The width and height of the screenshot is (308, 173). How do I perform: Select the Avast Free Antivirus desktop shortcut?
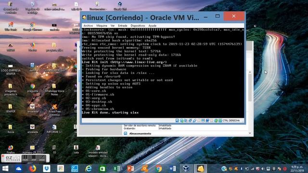[x=54, y=110]
